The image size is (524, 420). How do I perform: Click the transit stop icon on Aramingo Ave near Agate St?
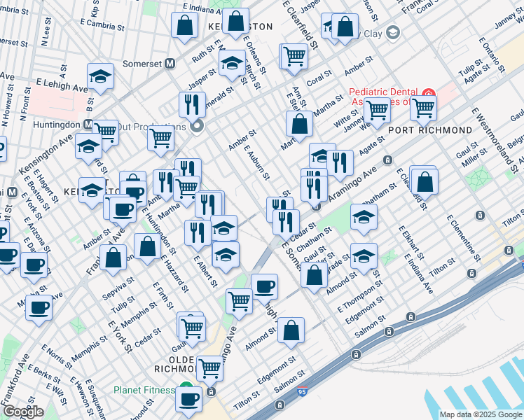click(x=387, y=160)
